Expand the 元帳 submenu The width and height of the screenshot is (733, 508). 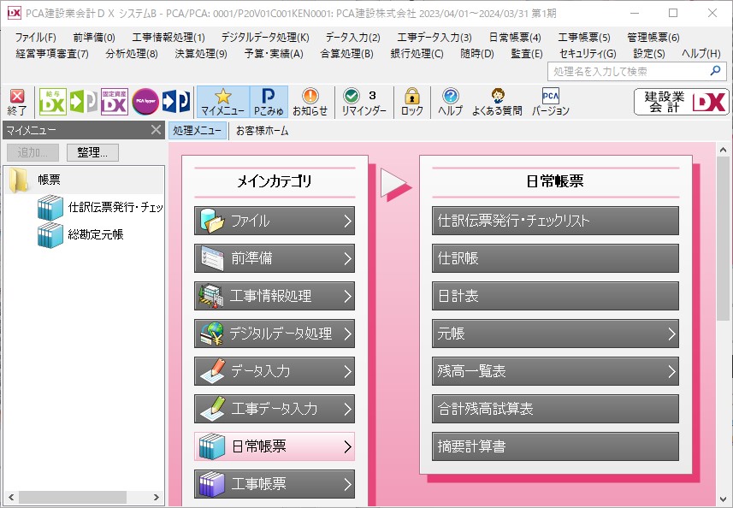555,334
